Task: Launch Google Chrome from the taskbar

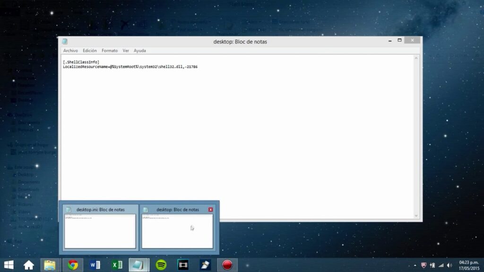Action: 73,265
